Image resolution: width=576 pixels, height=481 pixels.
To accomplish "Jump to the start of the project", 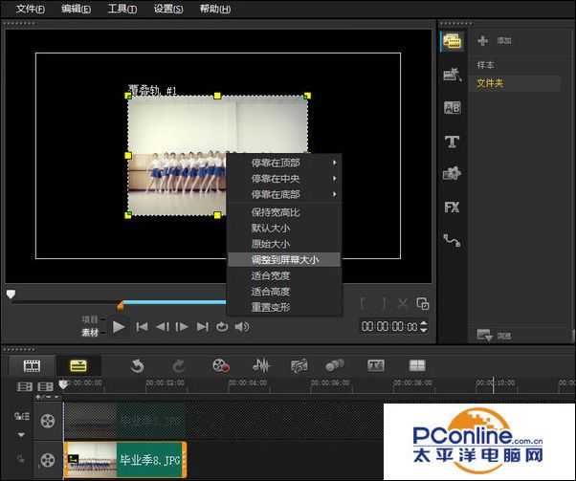I will pos(142,326).
